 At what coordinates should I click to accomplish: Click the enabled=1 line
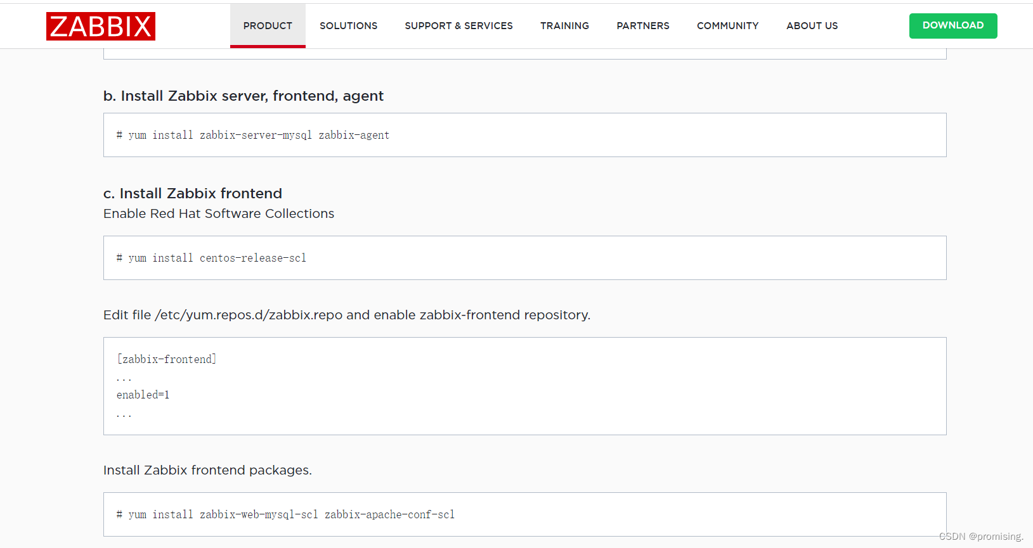click(143, 395)
